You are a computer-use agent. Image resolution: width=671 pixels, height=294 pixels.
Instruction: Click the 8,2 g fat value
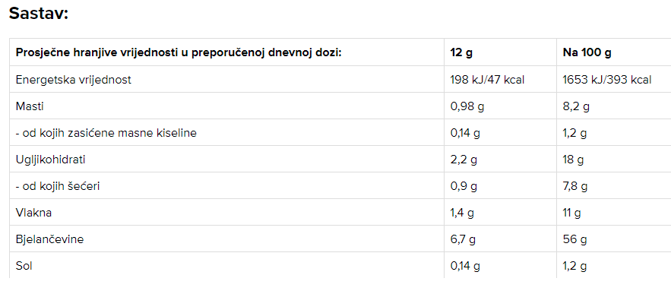coord(575,106)
